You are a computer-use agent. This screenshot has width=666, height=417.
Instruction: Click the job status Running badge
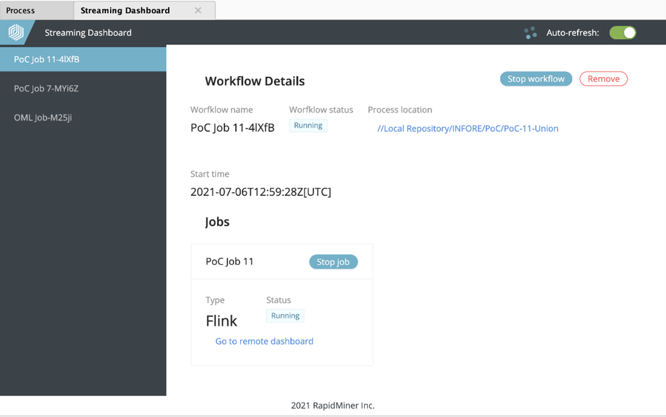pyautogui.click(x=285, y=316)
